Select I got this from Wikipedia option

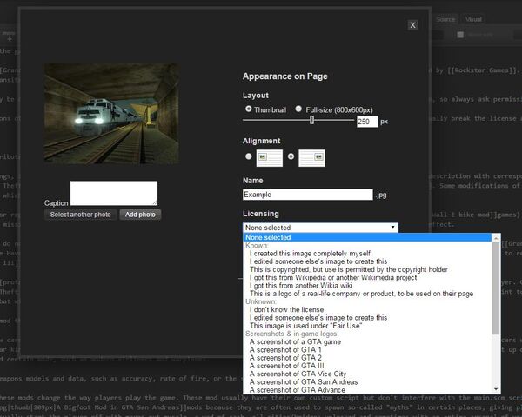(333, 277)
